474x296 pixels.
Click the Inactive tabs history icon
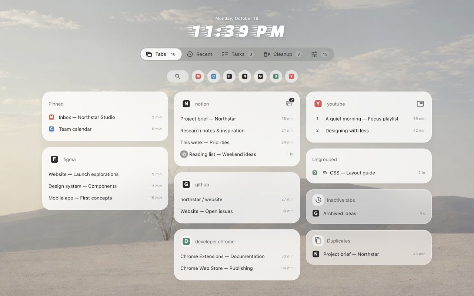coord(318,200)
